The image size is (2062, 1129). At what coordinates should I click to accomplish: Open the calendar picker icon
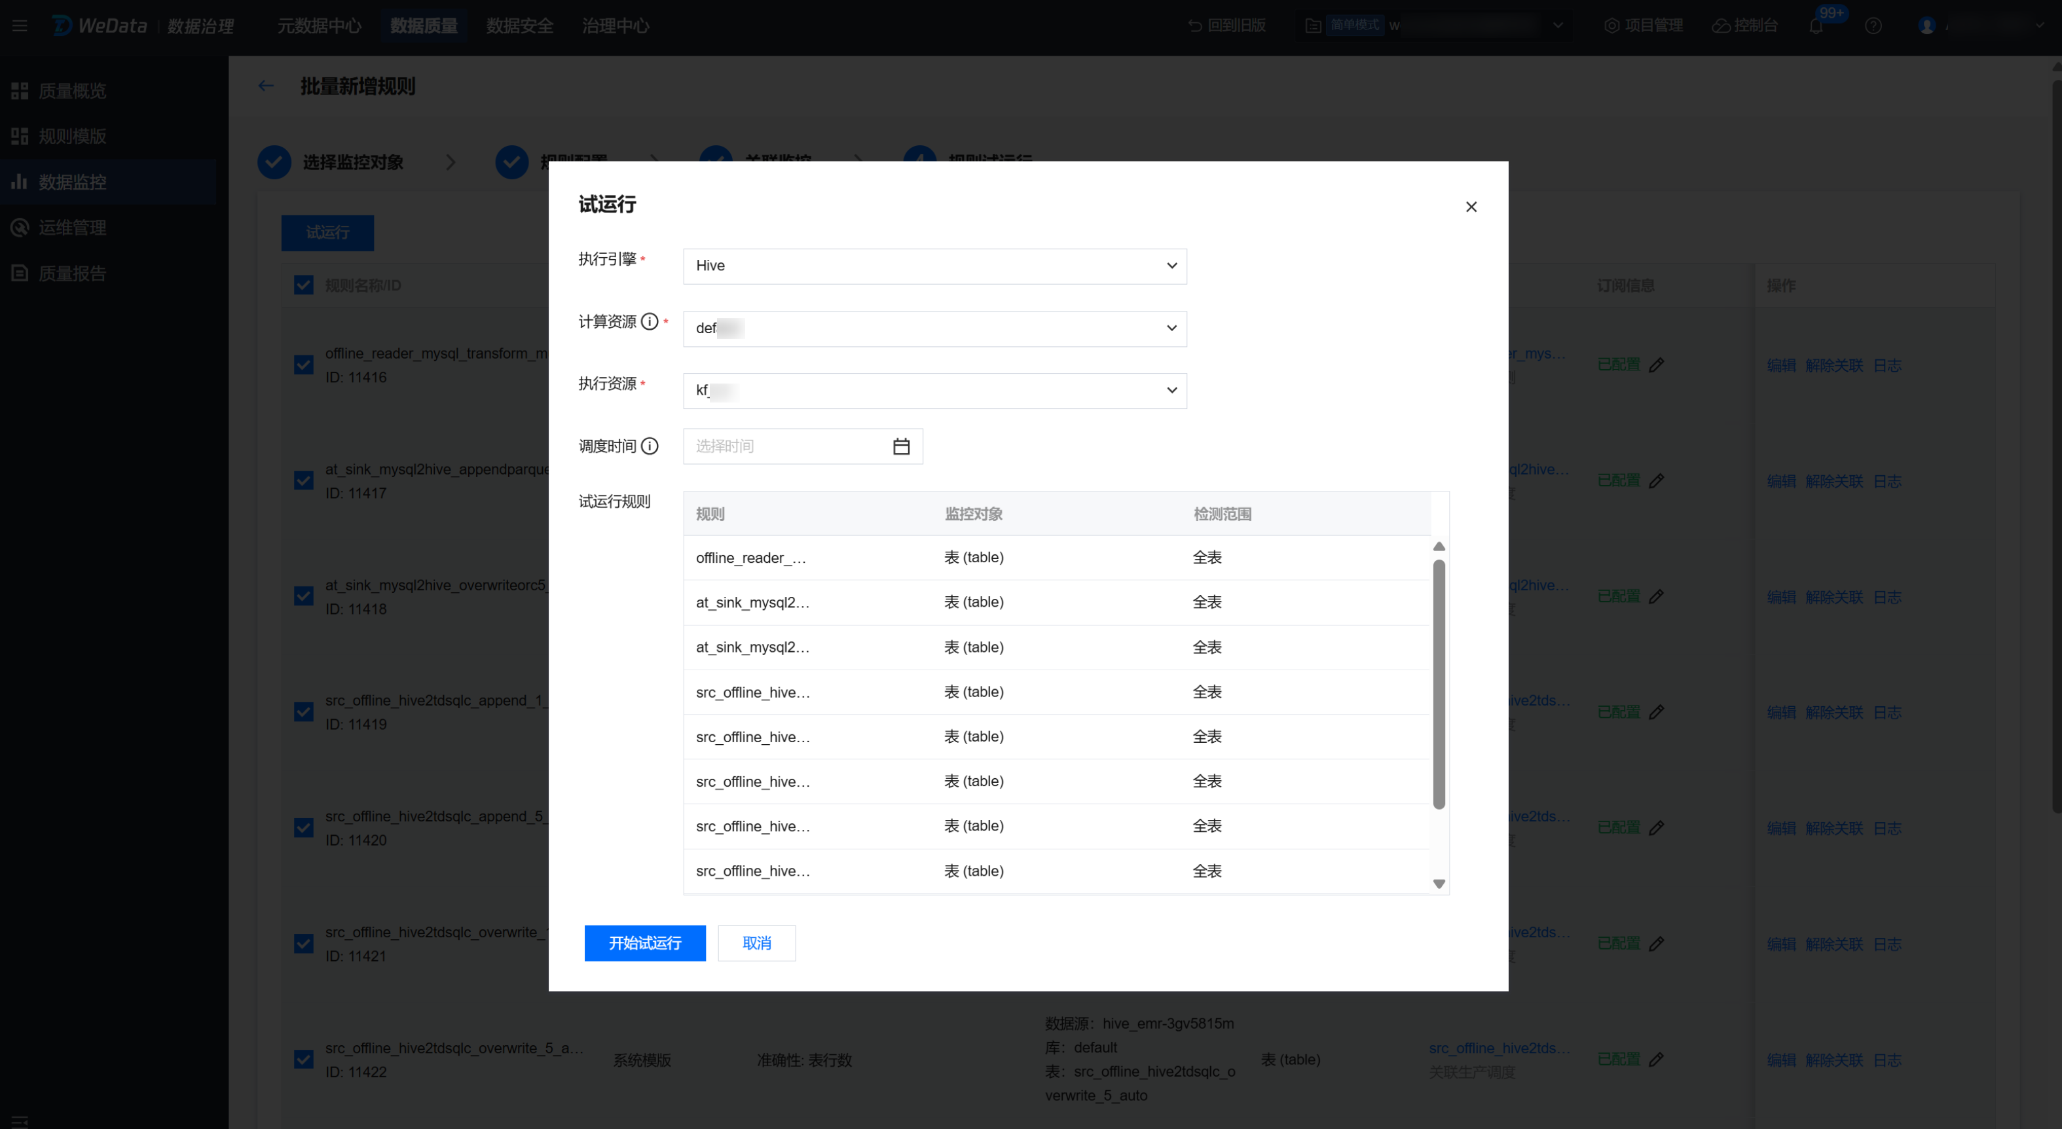coord(900,446)
